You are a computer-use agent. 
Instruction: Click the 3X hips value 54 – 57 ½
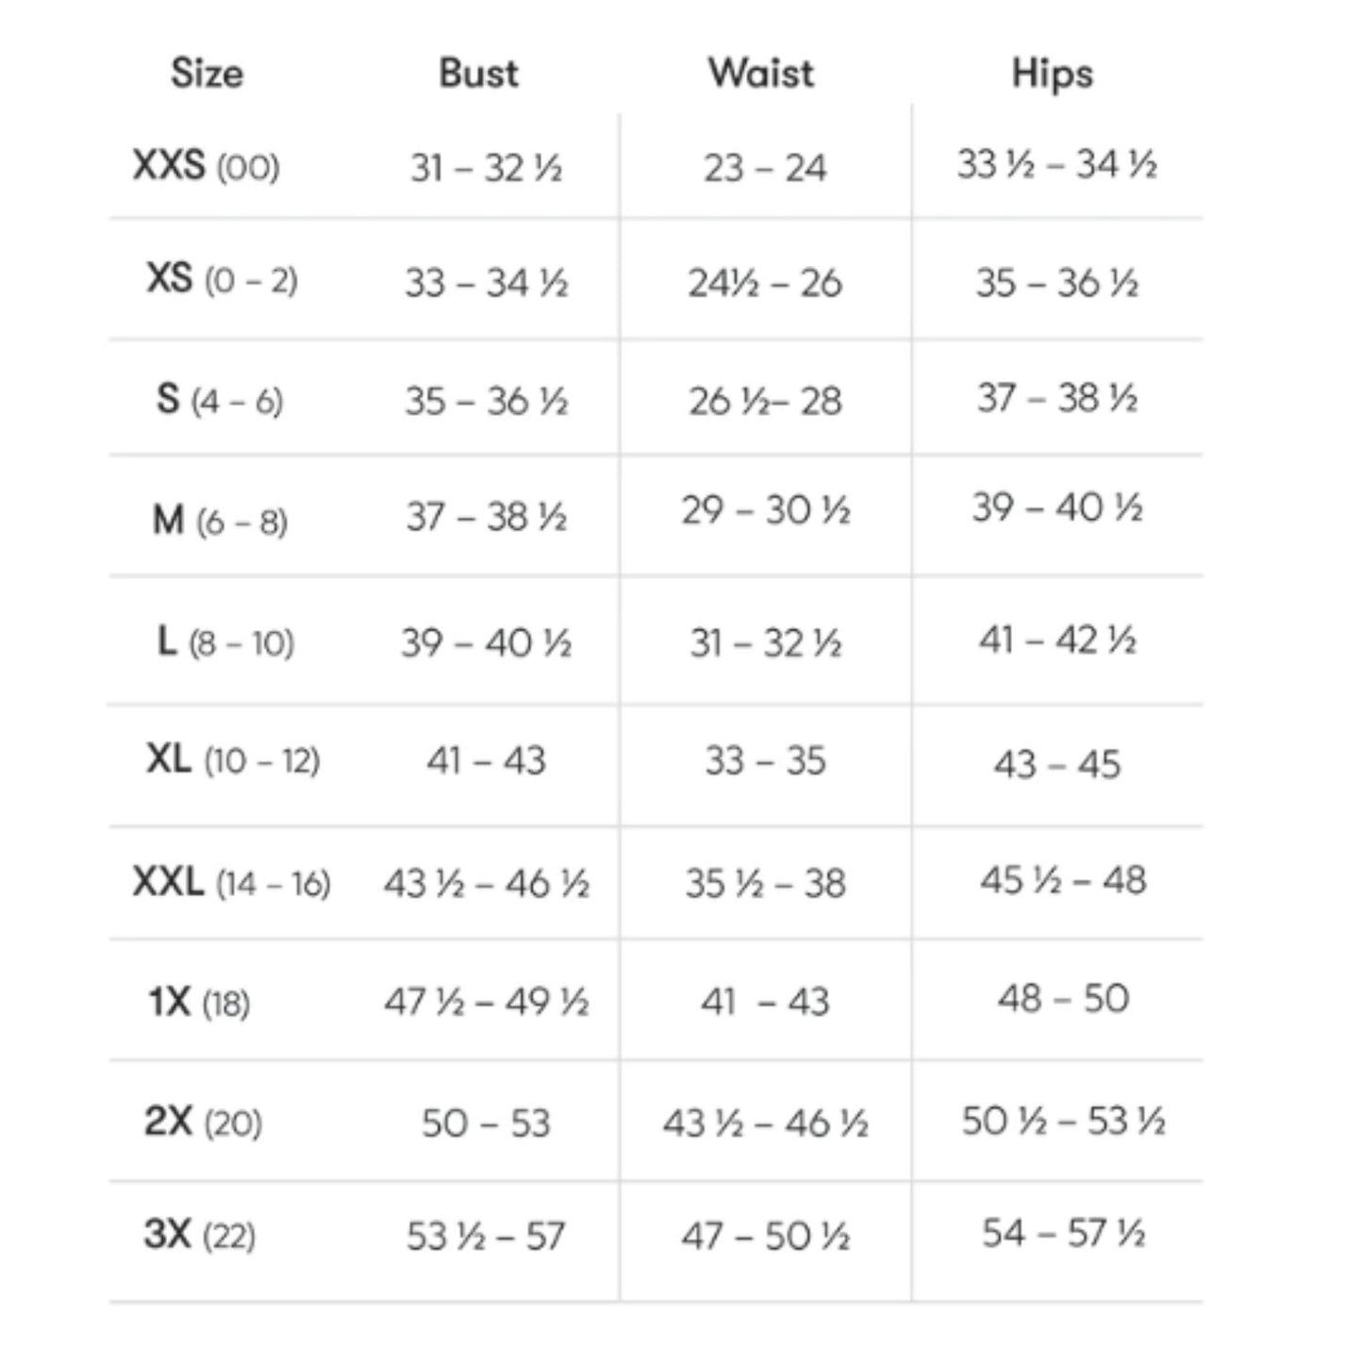coord(1063,1233)
